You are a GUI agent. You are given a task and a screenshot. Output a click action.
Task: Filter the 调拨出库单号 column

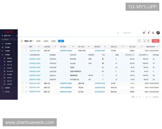click(x=157, y=46)
